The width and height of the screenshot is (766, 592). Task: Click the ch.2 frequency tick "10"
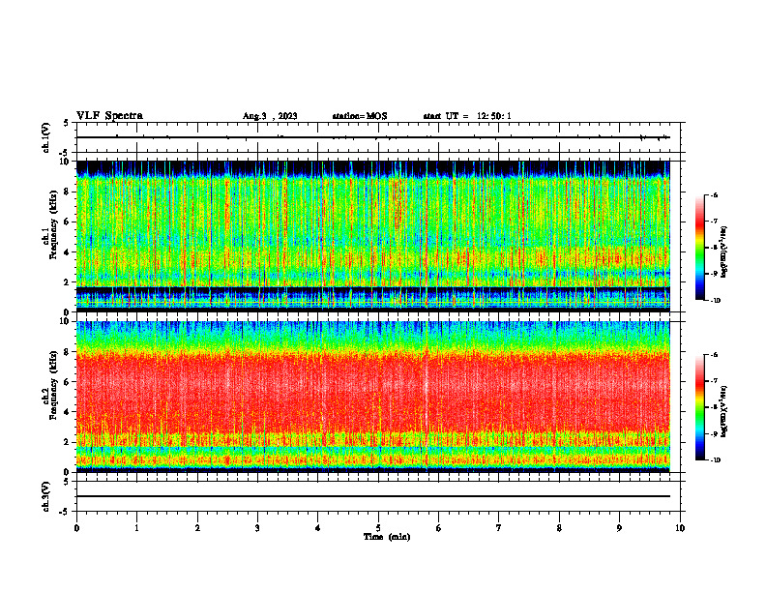(64, 321)
